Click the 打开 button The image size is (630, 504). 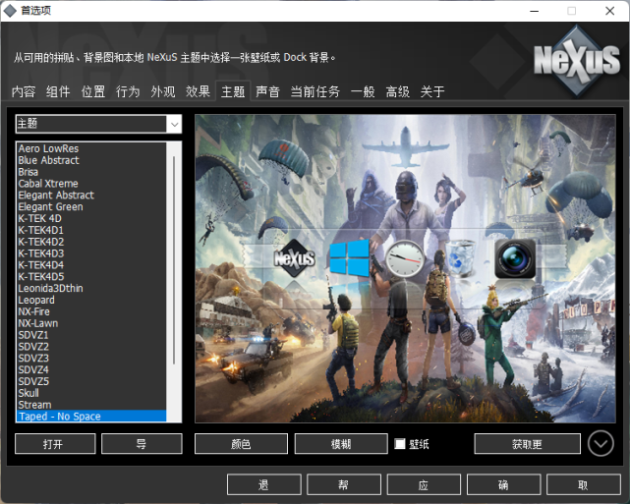(55, 444)
